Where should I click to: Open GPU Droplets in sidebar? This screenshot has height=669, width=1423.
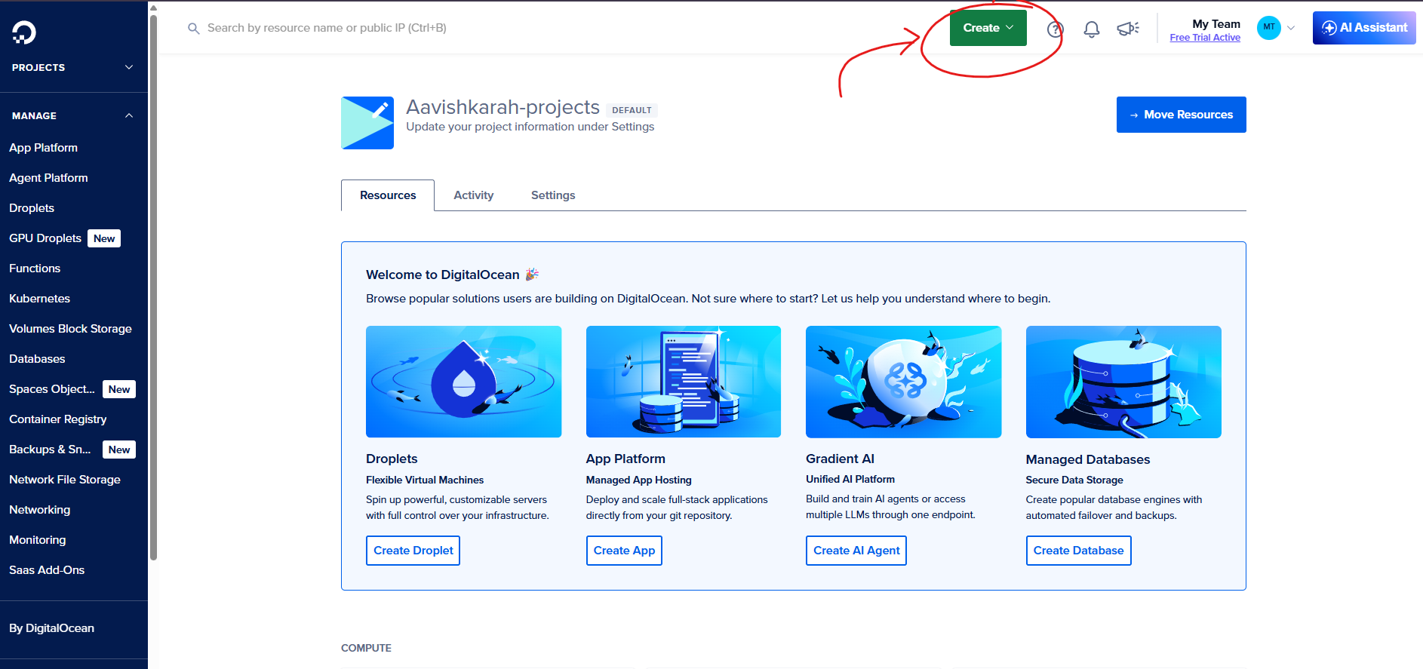tap(45, 238)
